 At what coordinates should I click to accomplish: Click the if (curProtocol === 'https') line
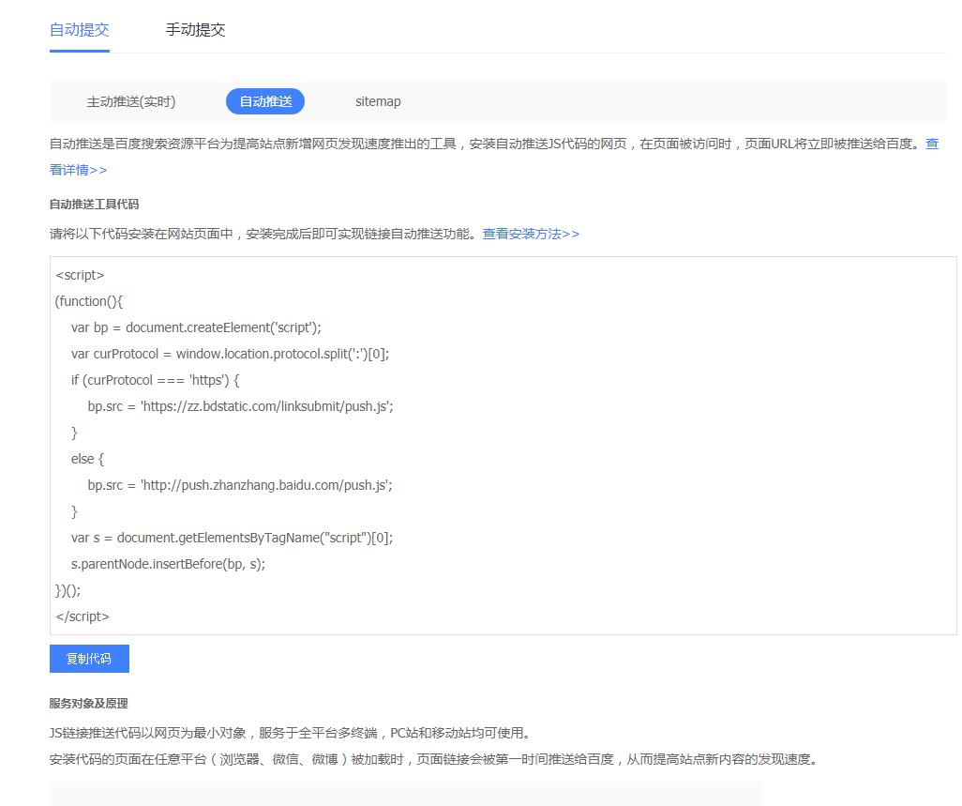[156, 380]
